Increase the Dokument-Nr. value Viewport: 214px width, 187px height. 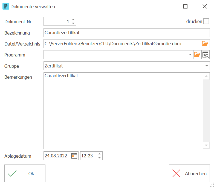click(73, 19)
